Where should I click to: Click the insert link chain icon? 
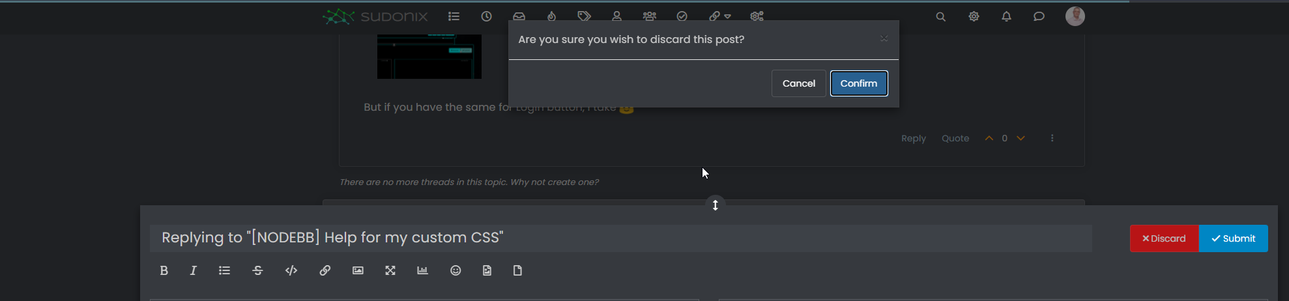tap(325, 270)
